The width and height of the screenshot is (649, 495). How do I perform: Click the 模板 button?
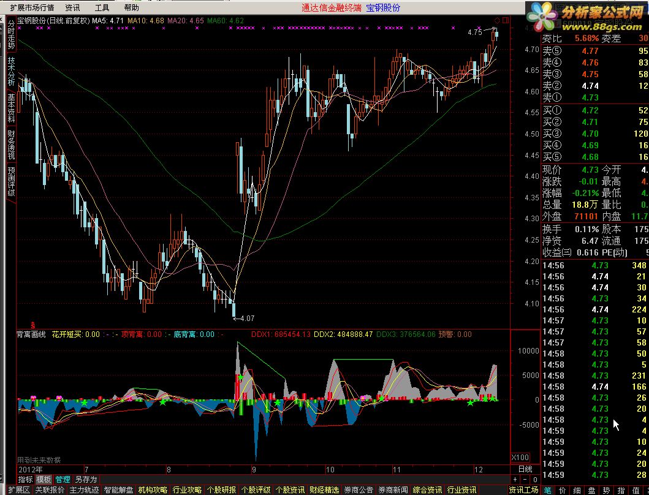(44, 479)
